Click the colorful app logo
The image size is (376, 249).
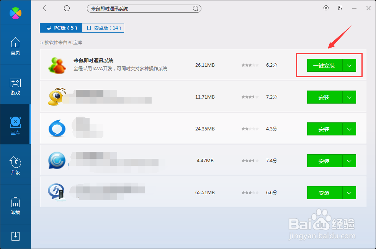point(15,13)
